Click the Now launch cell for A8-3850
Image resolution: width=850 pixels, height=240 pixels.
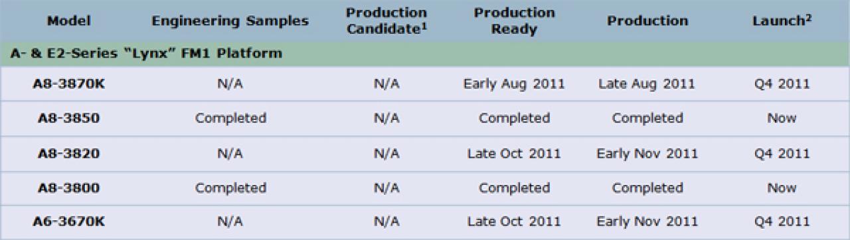pos(781,118)
